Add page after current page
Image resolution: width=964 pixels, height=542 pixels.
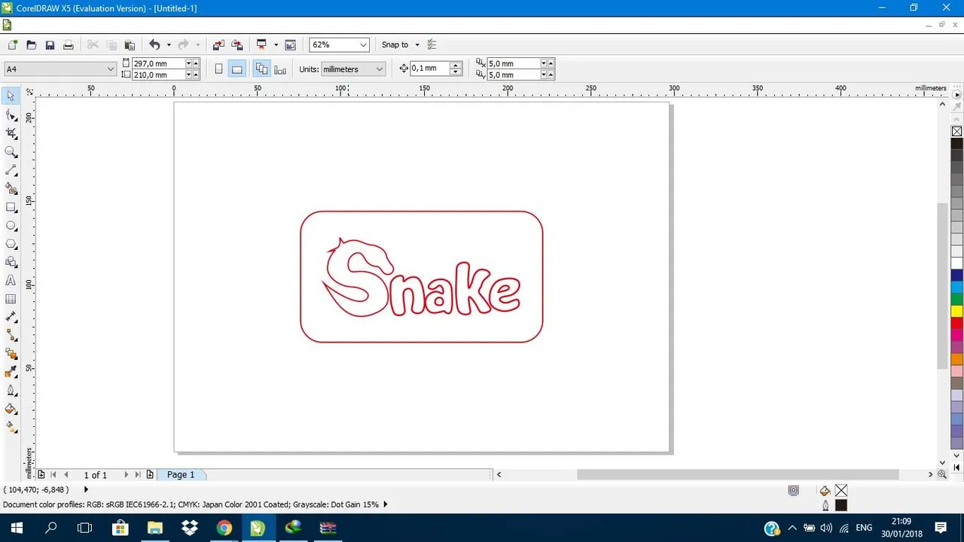150,475
